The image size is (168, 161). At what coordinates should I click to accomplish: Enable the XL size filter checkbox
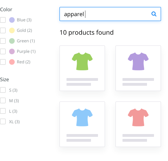pos(3,121)
